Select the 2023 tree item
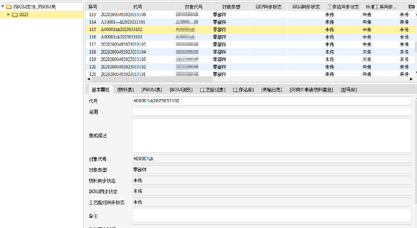The image size is (417, 228). [23, 15]
